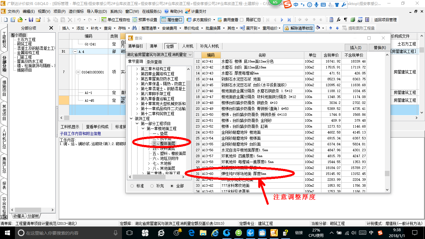Close the 分部分项 side panel
The width and height of the screenshot is (425, 239).
click(51, 28)
